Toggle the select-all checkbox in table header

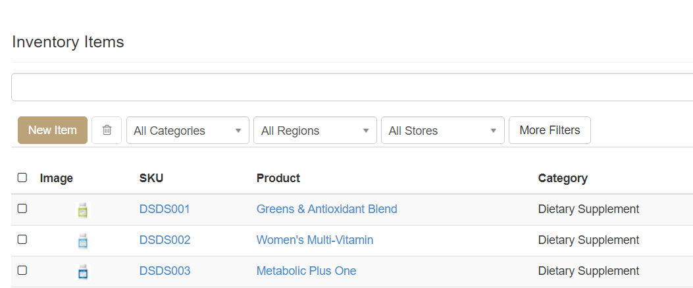(22, 178)
